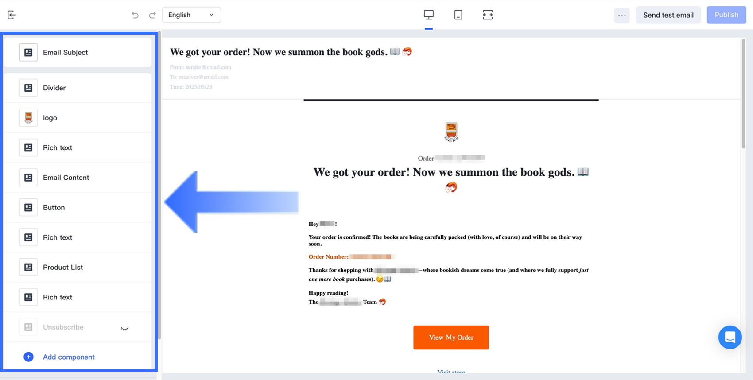This screenshot has height=380, width=753.
Task: Switch to mobile preview icon
Action: [x=458, y=15]
